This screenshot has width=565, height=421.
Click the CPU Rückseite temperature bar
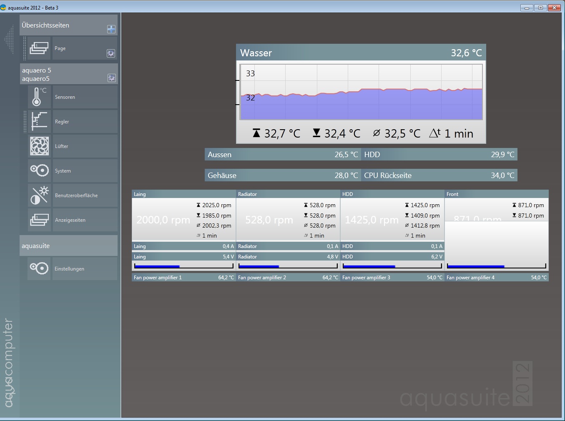[439, 175]
